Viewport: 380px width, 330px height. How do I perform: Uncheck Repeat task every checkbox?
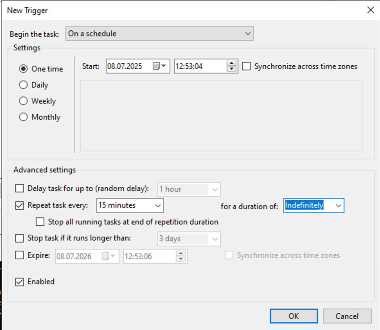[x=20, y=205]
